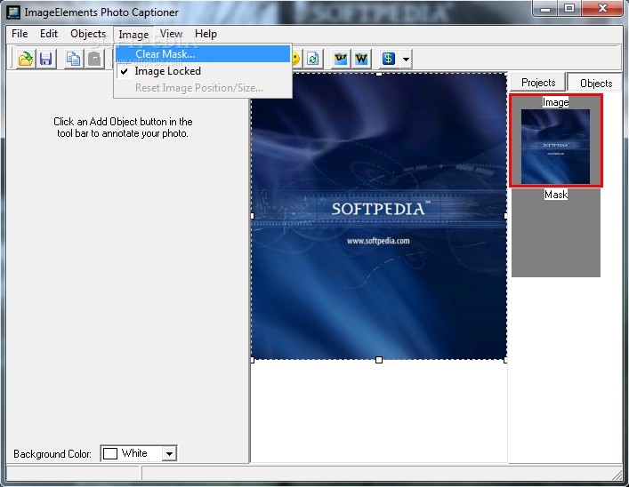This screenshot has width=629, height=487.
Task: Click the "Background Color:" label
Action: pyautogui.click(x=52, y=454)
